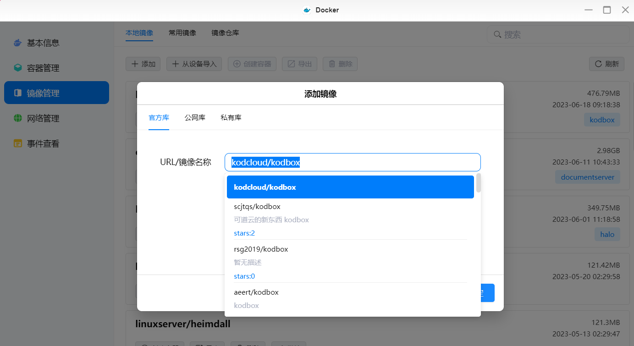Click the 476.79MB size value
The image size is (634, 346).
[x=604, y=93]
